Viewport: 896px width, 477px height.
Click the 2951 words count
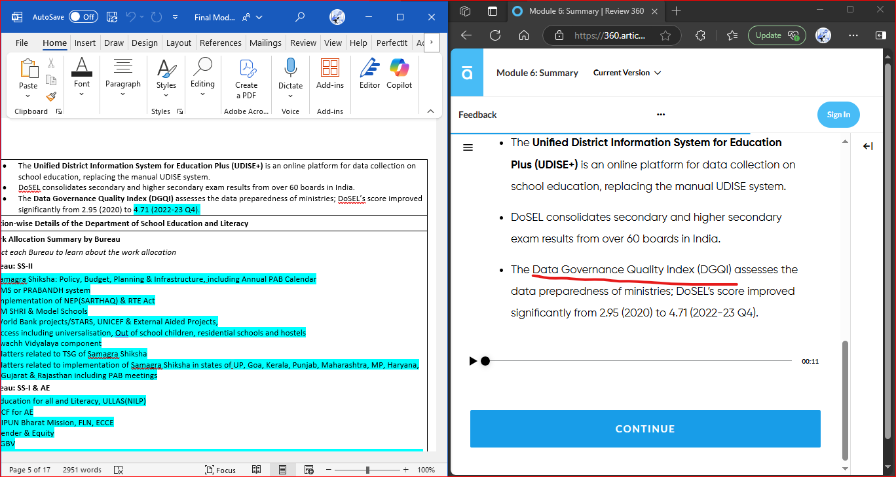(82, 470)
